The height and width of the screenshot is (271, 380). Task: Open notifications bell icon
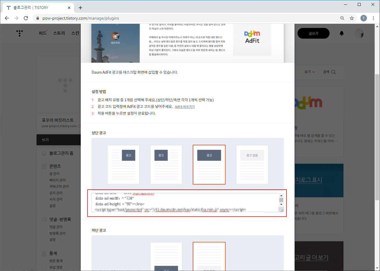(x=342, y=33)
